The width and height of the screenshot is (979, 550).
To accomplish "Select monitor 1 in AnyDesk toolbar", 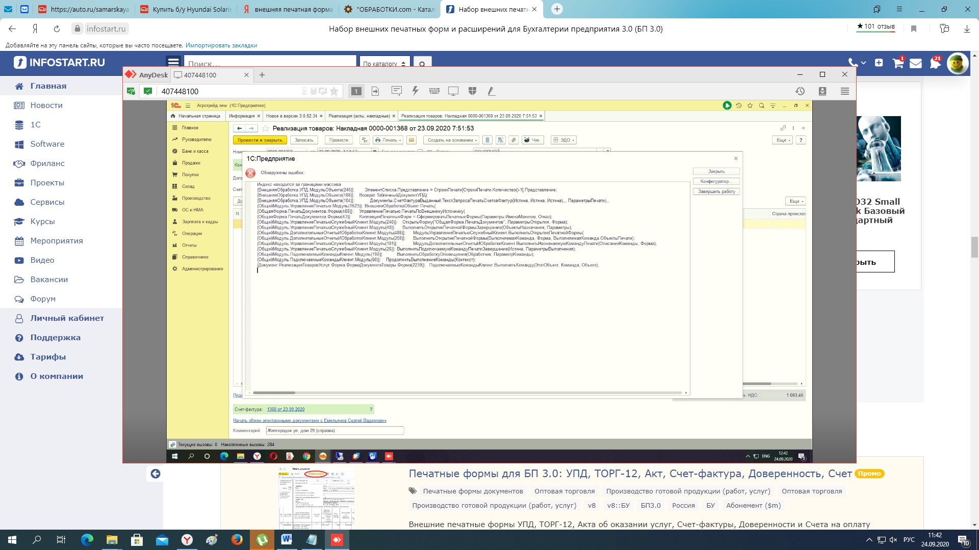I will click(356, 91).
